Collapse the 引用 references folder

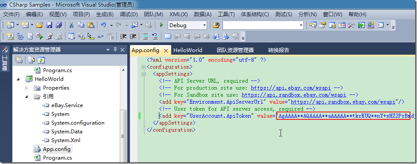[27, 97]
